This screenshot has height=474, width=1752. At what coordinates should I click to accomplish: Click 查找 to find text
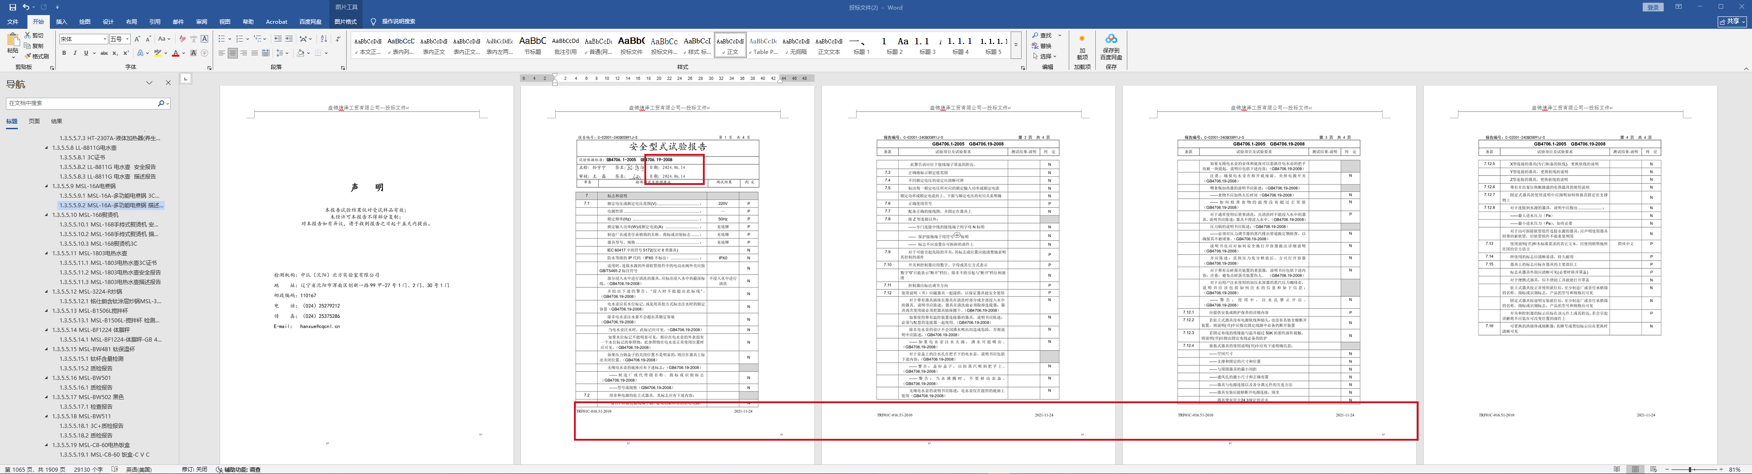click(1042, 35)
